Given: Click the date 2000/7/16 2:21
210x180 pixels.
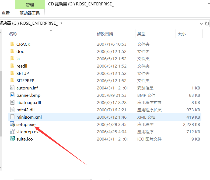Looking at the screenshot, I should pyautogui.click(x=112, y=110).
